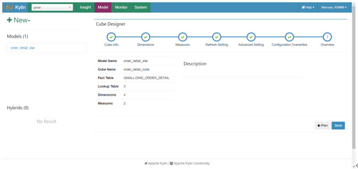
Task: Go to Configuration Overwrites step circle
Action: point(289,37)
